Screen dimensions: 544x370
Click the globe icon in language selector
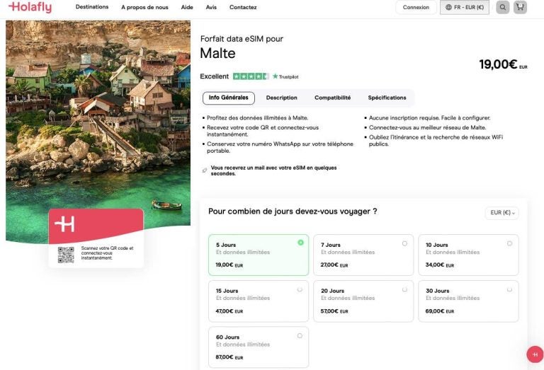tap(448, 7)
